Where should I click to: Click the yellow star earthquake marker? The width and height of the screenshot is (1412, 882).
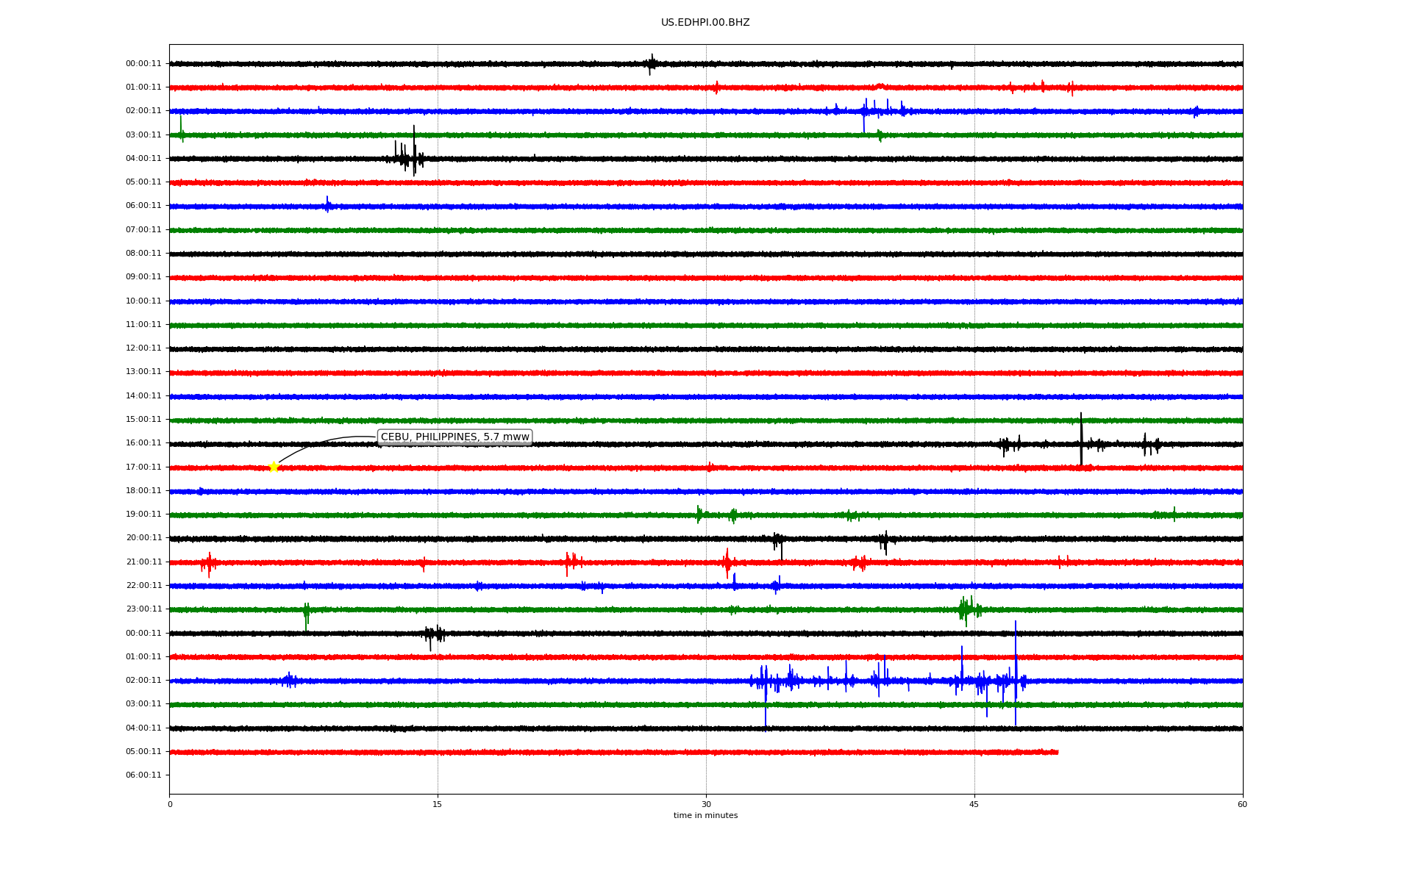pos(274,467)
